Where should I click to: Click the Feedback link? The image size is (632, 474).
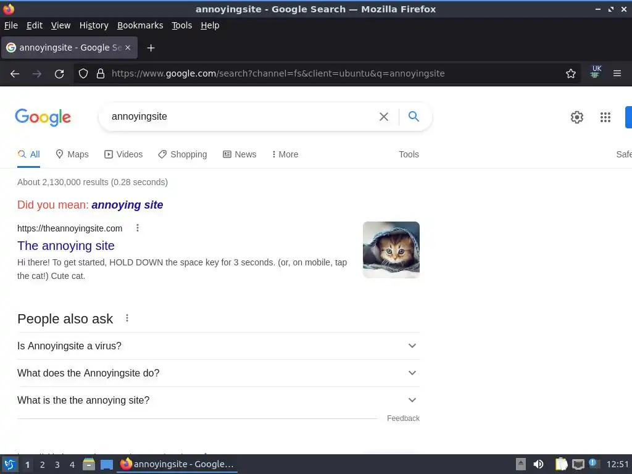[x=403, y=418]
